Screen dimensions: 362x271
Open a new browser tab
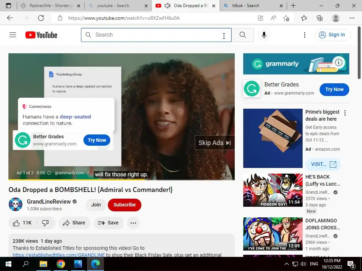[293, 6]
